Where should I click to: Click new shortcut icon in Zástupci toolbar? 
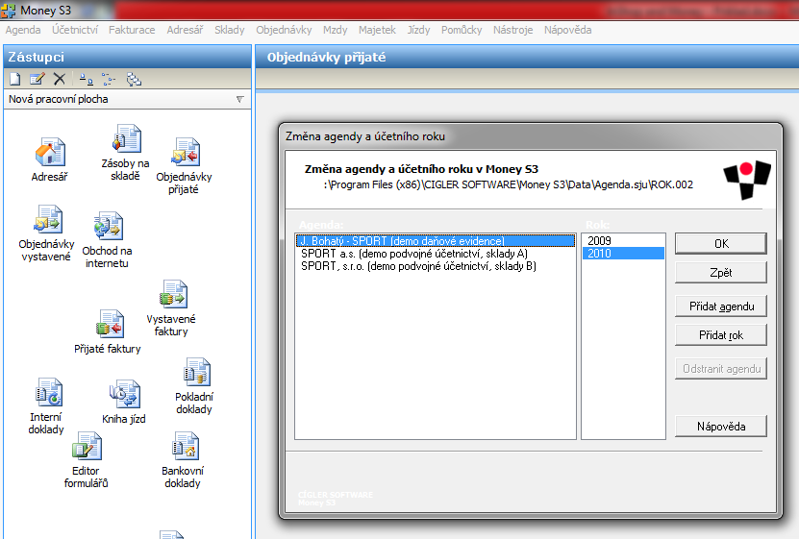15,79
